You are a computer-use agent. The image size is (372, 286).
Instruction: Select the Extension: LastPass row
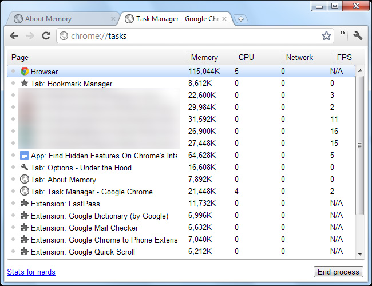[181, 204]
